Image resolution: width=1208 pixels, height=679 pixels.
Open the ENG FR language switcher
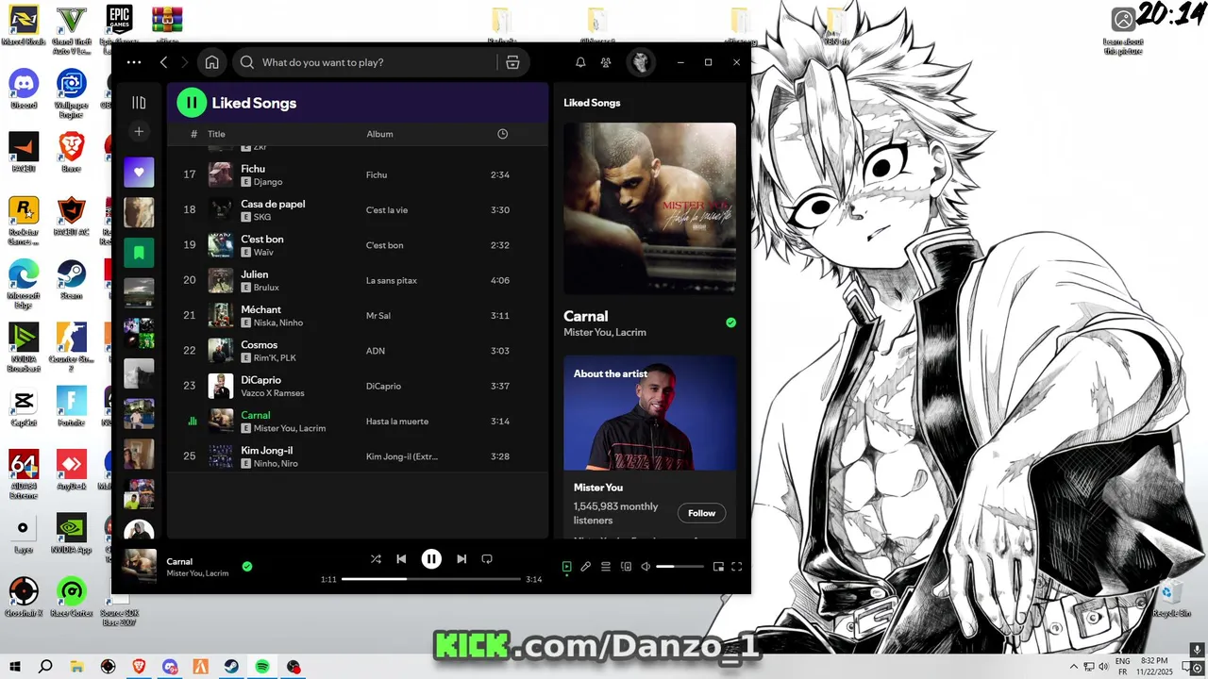click(1123, 667)
